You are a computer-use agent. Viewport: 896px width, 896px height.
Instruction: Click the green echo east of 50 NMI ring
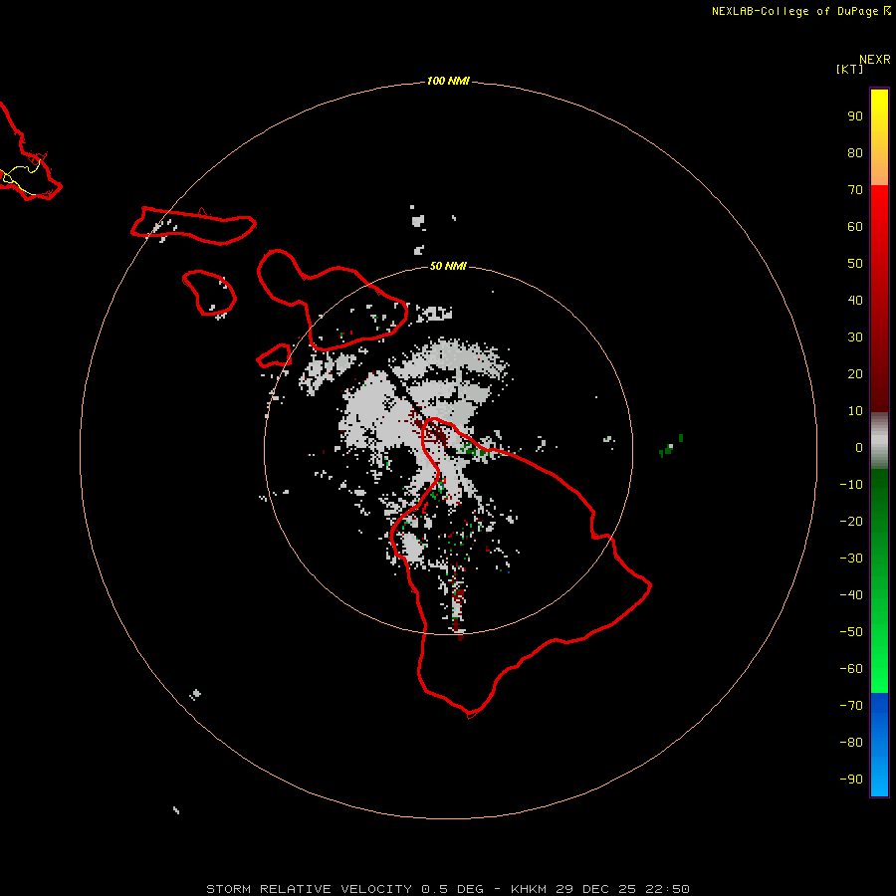pos(671,446)
